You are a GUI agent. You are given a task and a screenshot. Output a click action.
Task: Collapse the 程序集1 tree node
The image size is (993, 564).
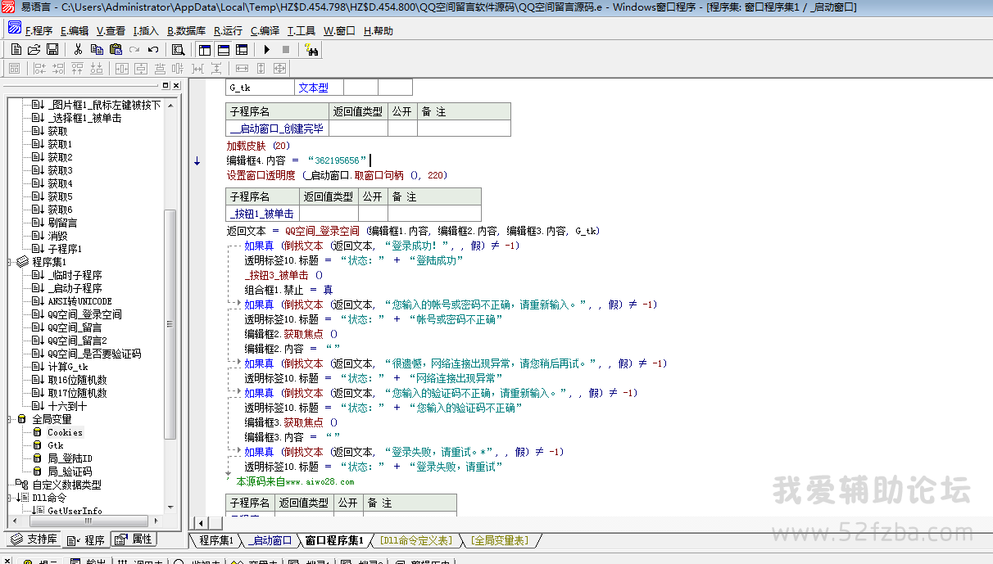(x=10, y=262)
